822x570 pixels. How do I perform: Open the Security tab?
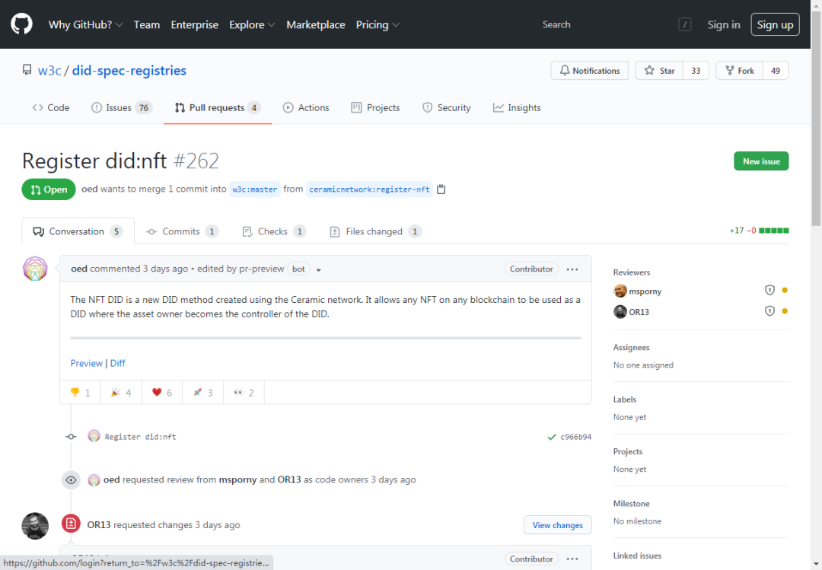[447, 107]
